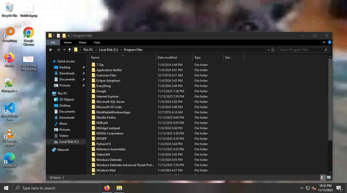347x193 pixels.
Task: Click the Type here to search taskbar box
Action: [56, 188]
